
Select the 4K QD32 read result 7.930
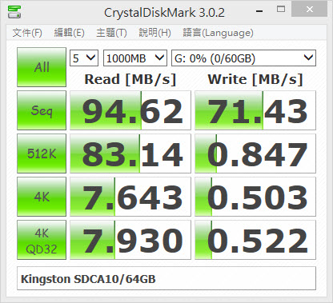[130, 240]
